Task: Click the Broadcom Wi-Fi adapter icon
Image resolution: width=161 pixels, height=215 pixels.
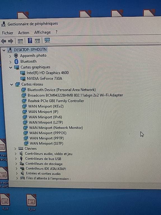Action: pyautogui.click(x=24, y=95)
